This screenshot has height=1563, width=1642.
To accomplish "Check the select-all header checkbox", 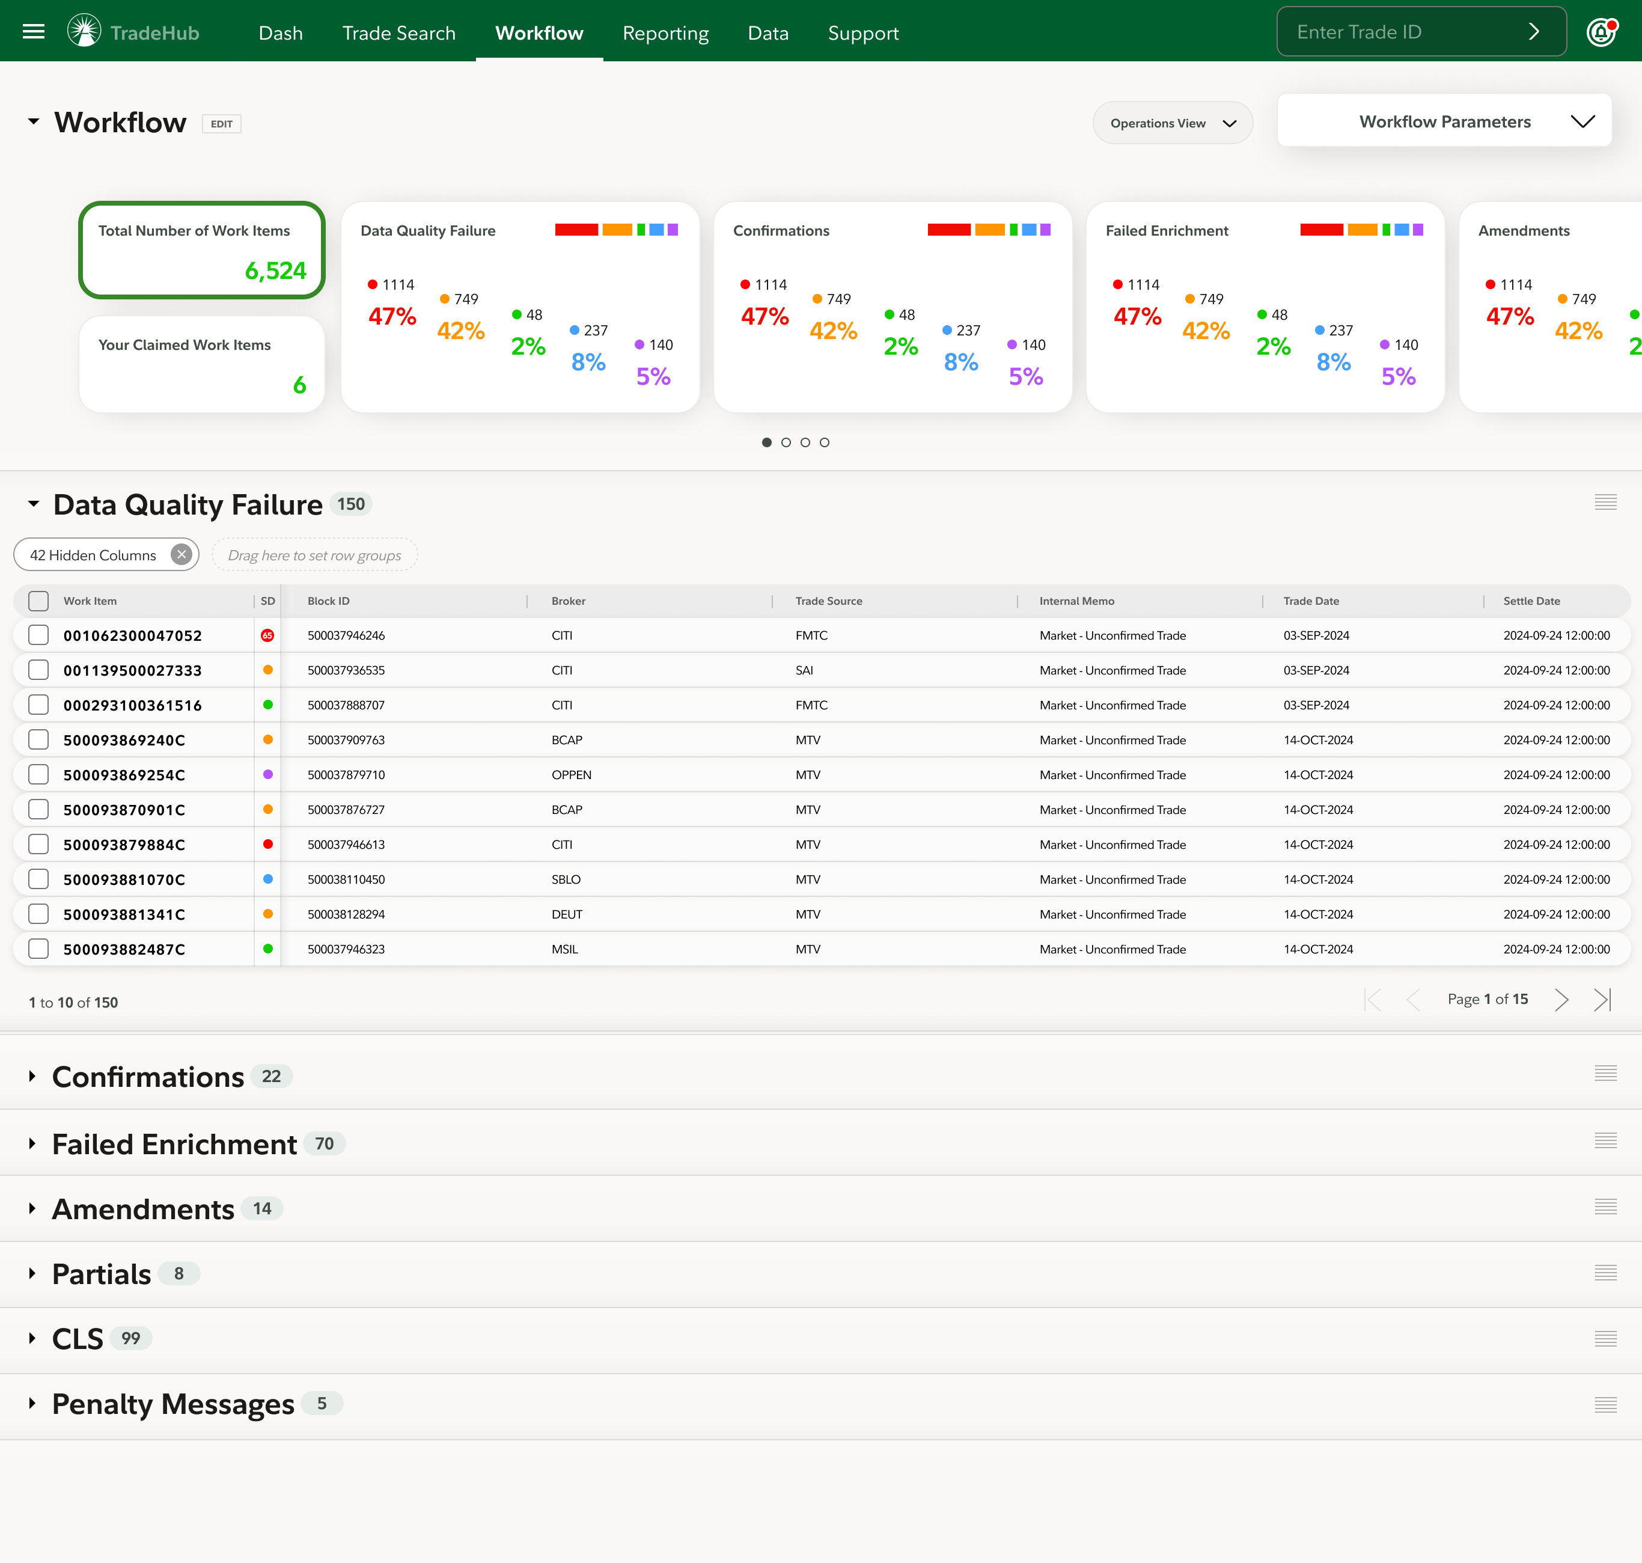I will pyautogui.click(x=38, y=601).
